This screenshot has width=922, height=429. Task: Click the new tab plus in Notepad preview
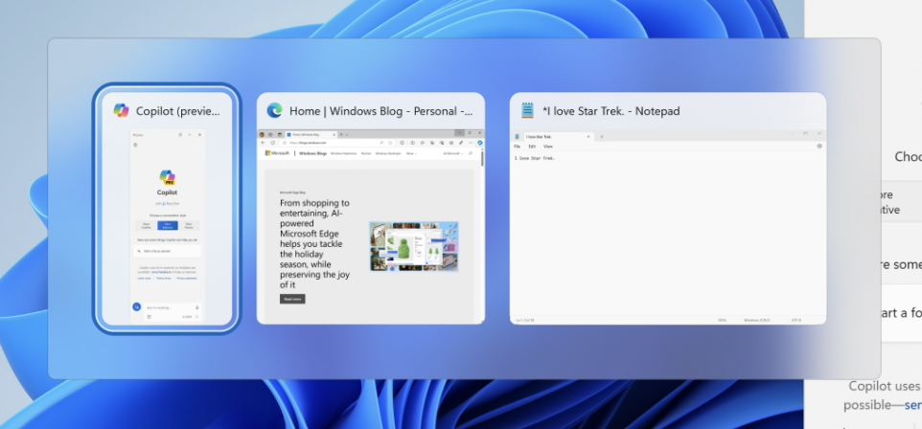coord(602,136)
